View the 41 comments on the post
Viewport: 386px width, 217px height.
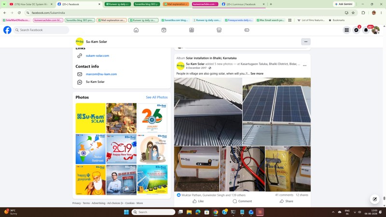284,195
